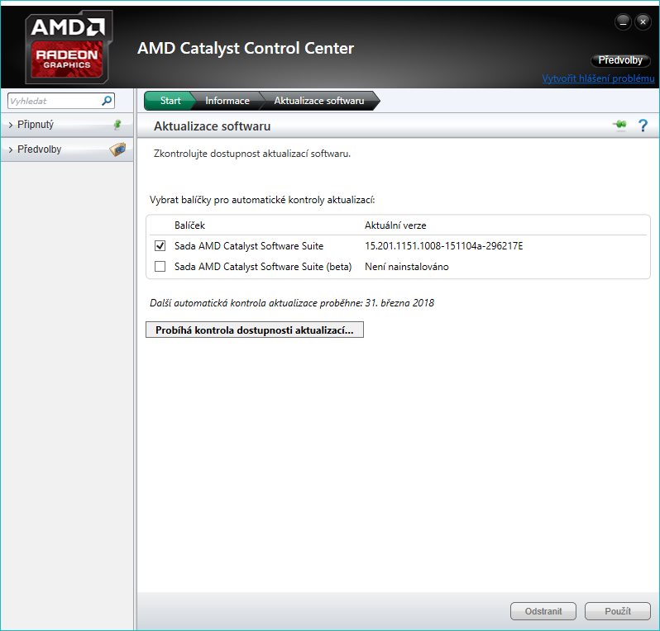Click the search magnifier icon
The width and height of the screenshot is (660, 631).
coord(107,101)
